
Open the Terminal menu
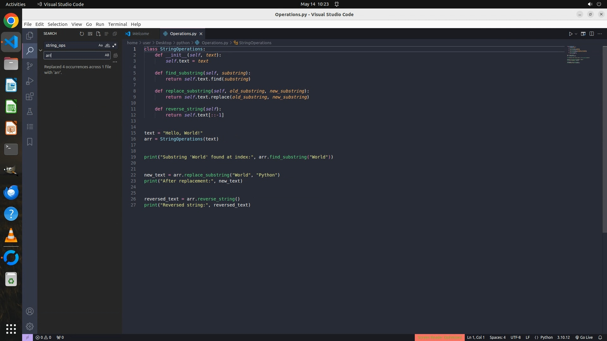pyautogui.click(x=117, y=24)
